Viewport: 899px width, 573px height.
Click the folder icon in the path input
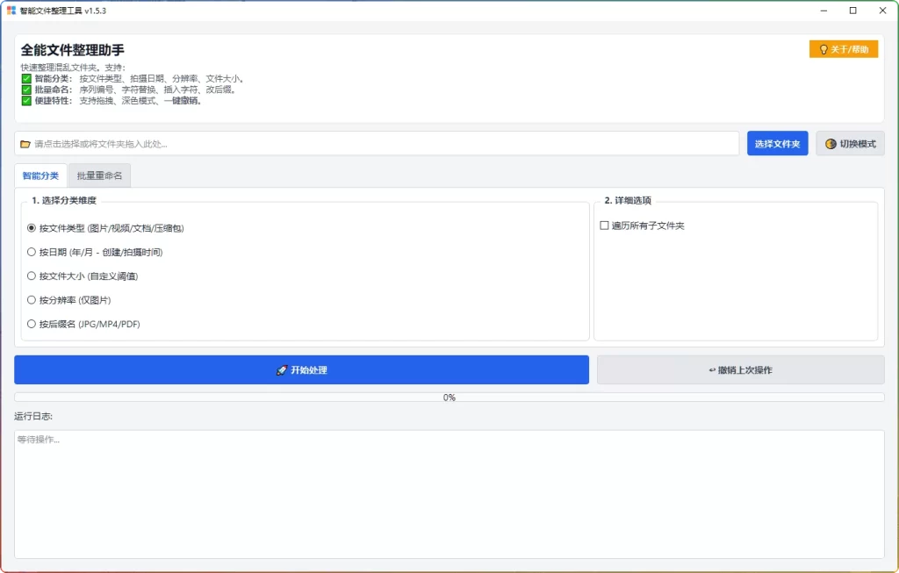[25, 143]
